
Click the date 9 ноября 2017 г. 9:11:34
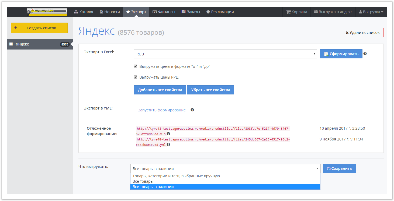[x=341, y=139]
